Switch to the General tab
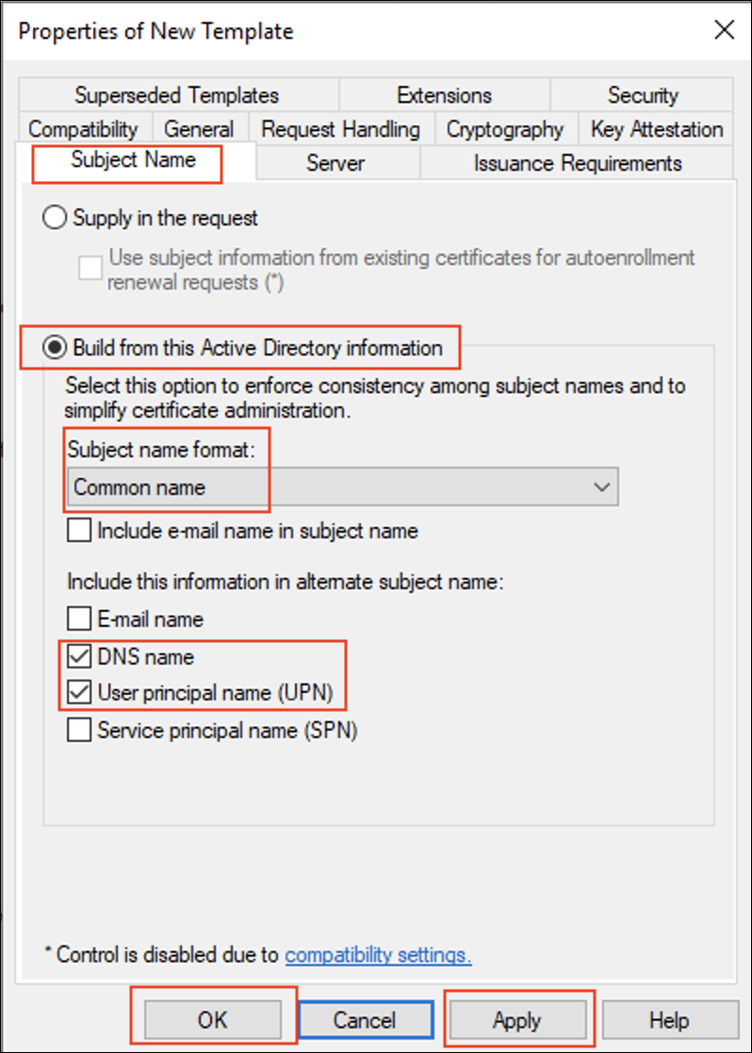The image size is (752, 1053). tap(199, 129)
